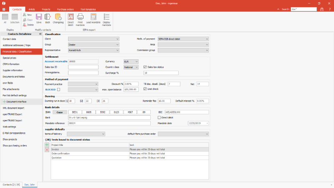Open the Text templates tab

pyautogui.click(x=89, y=8)
